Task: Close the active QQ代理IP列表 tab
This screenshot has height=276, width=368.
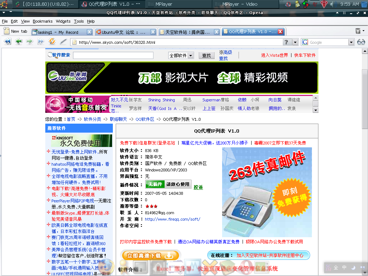Action: [280, 32]
